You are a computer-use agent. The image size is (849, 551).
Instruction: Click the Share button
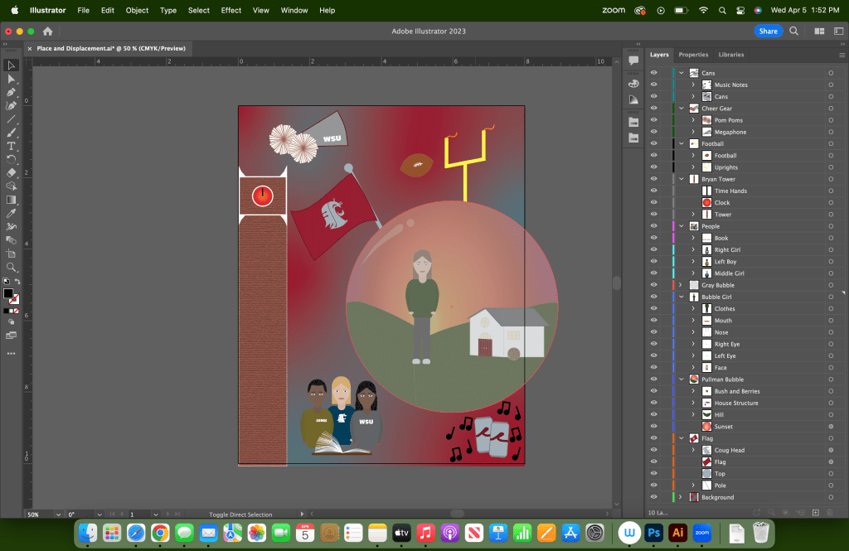[768, 31]
